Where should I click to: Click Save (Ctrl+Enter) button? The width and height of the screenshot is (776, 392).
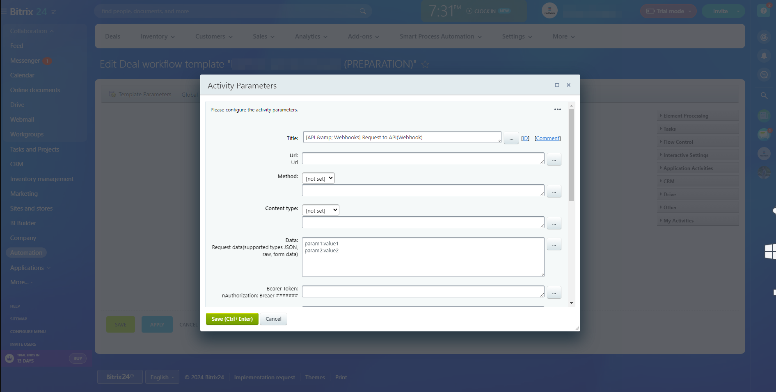tap(232, 319)
